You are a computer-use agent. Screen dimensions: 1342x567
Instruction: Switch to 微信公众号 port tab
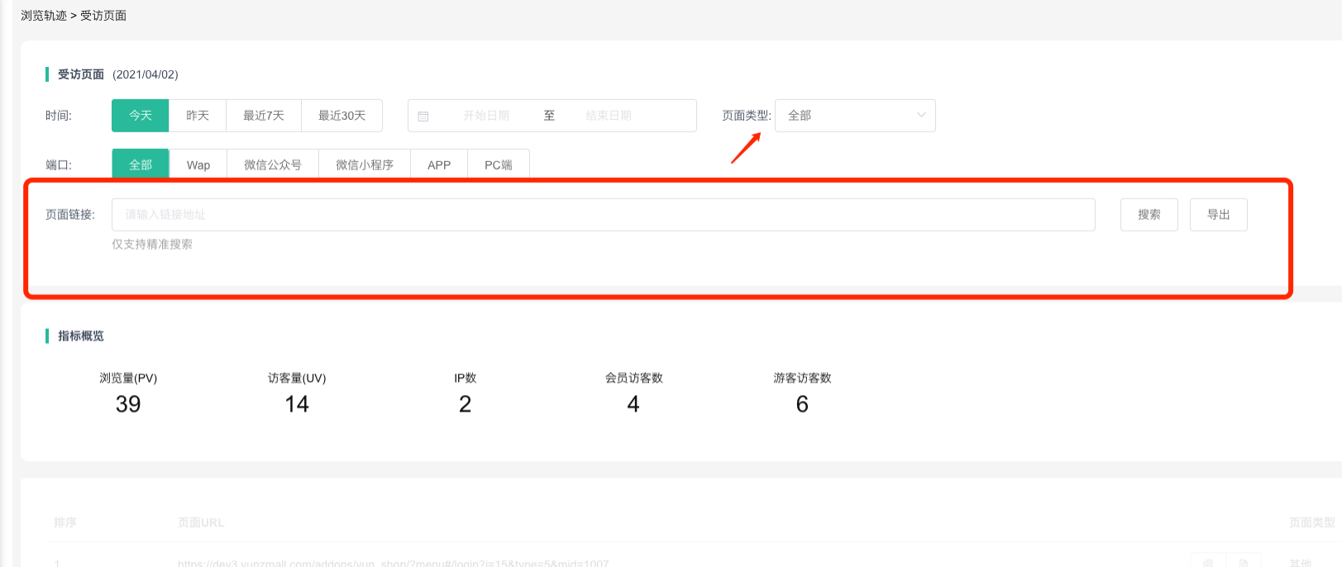(273, 164)
